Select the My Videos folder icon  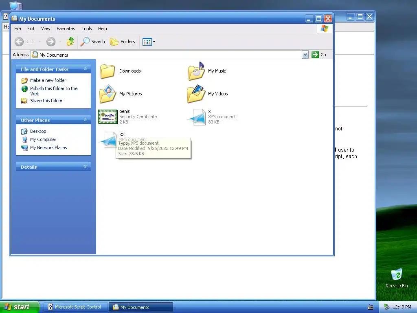pyautogui.click(x=196, y=94)
